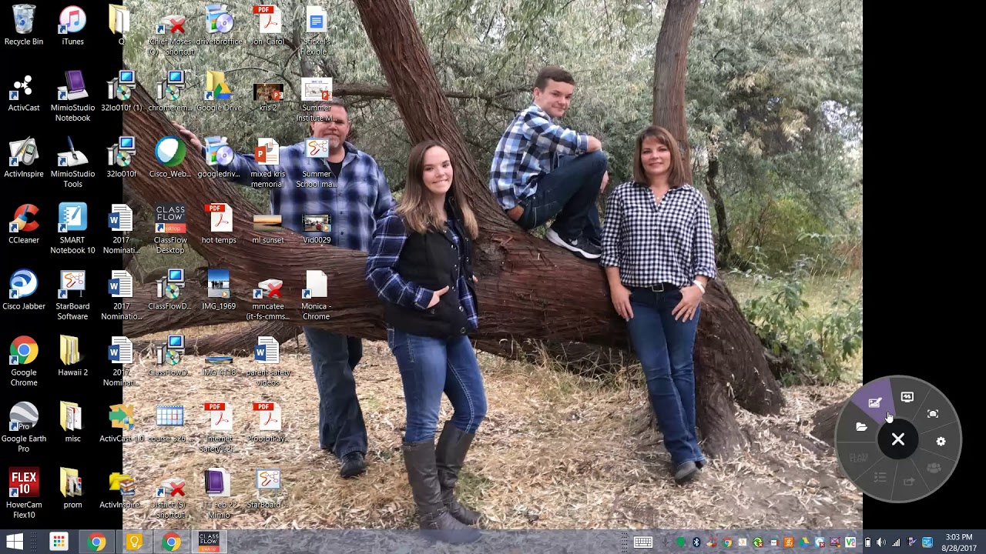
Task: Open the Hawaii 2 folder
Action: [72, 357]
